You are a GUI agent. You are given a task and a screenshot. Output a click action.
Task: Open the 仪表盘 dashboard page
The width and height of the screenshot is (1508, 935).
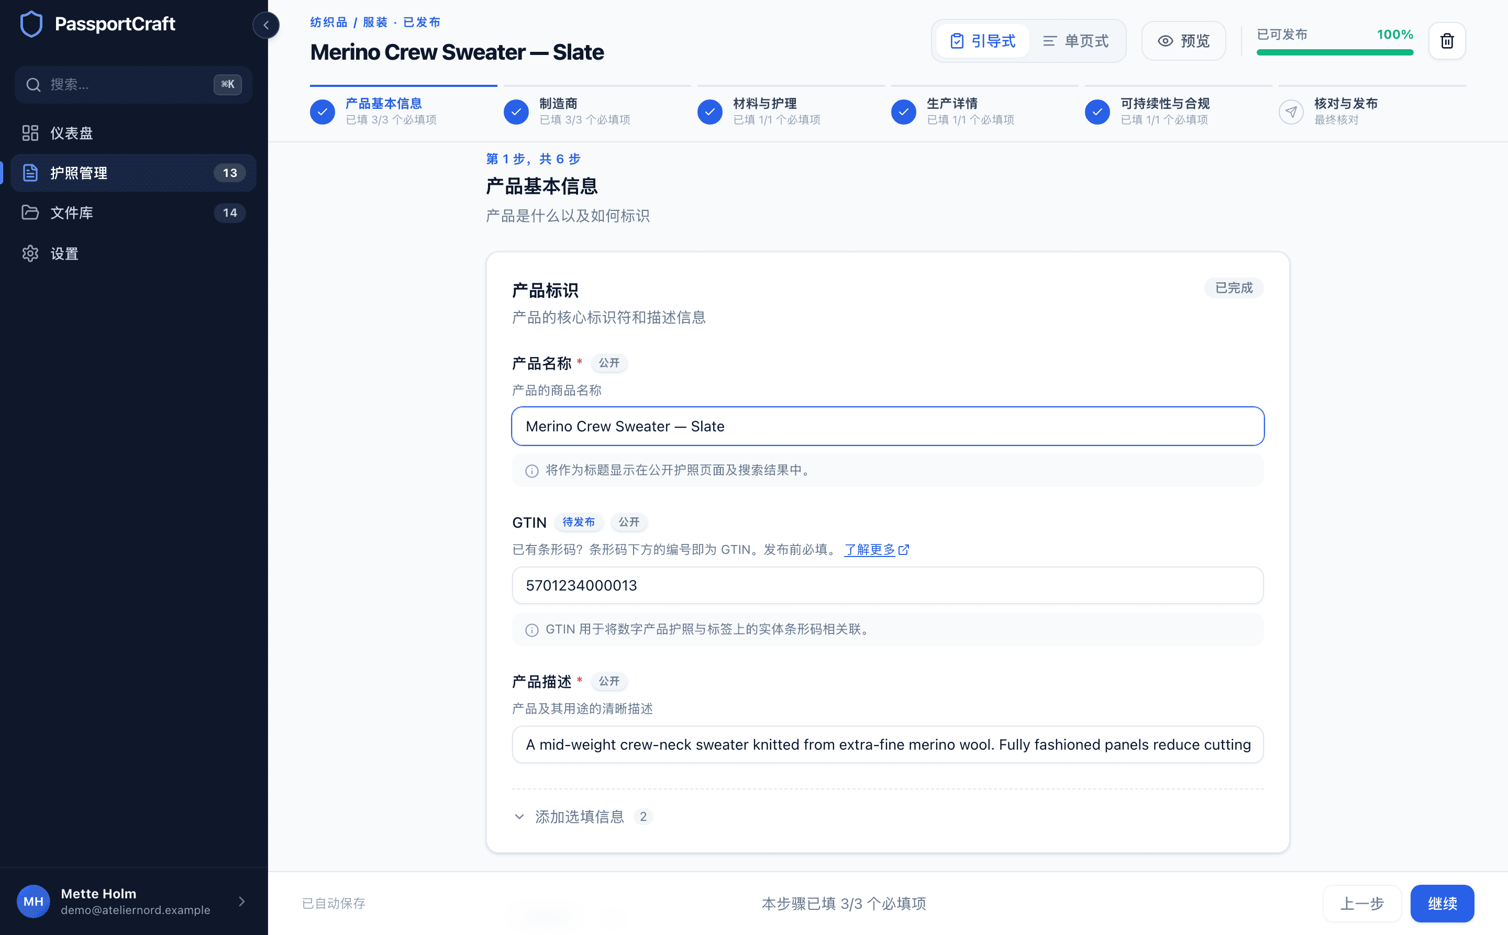pos(133,133)
